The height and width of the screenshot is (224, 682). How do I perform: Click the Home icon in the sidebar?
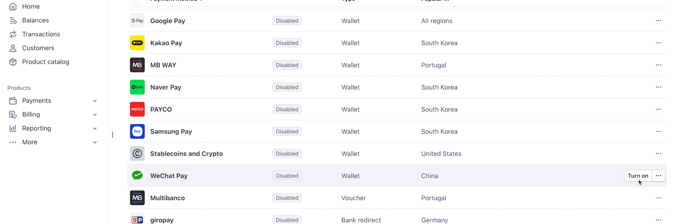13,6
